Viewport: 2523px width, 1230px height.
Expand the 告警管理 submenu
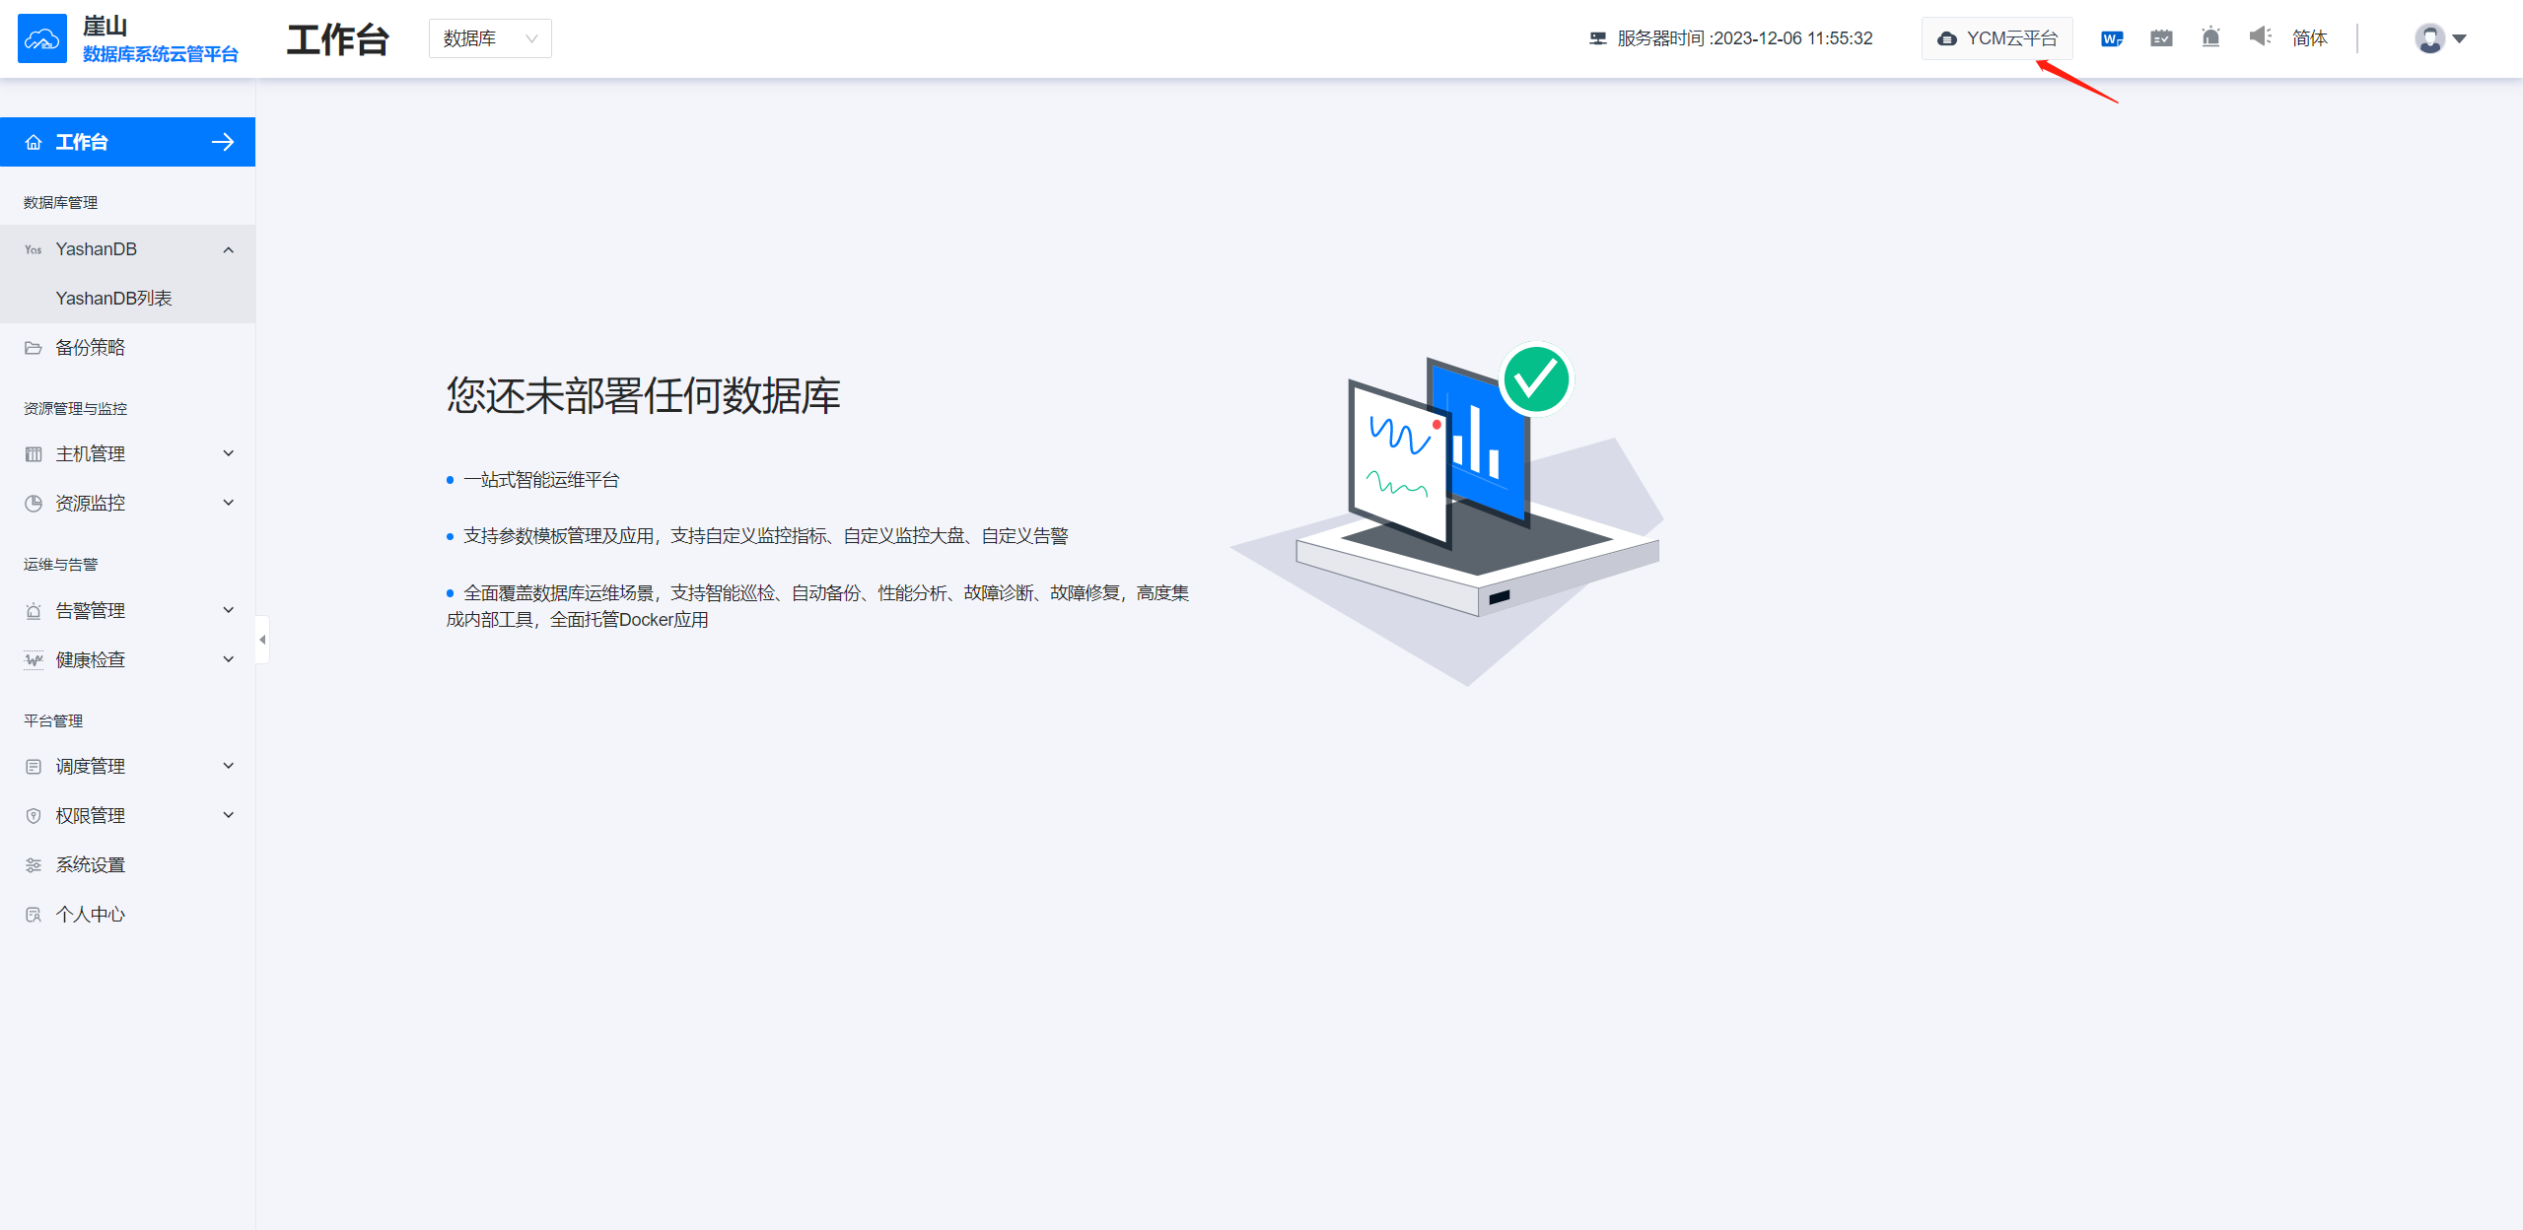click(x=229, y=609)
